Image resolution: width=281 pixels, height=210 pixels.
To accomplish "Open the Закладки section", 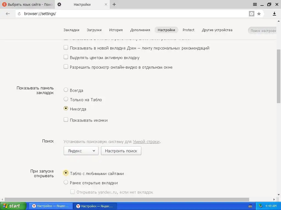I will click(71, 30).
